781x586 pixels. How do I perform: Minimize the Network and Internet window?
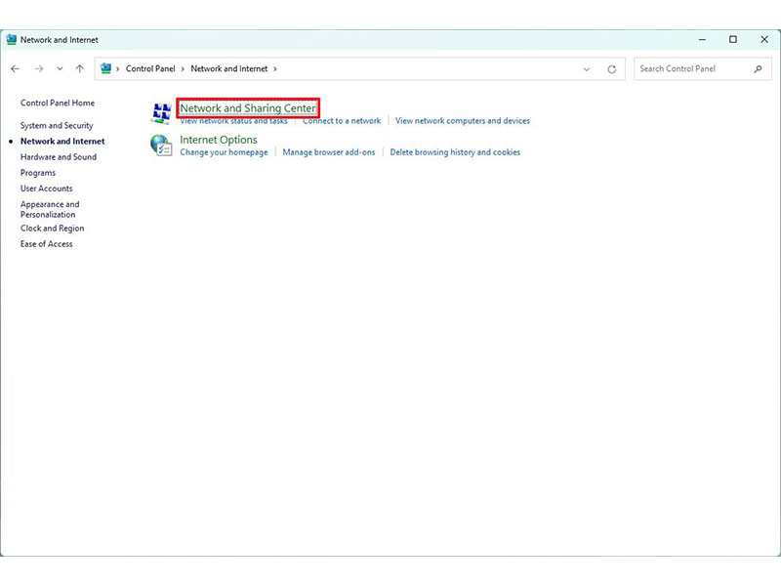pyautogui.click(x=702, y=39)
